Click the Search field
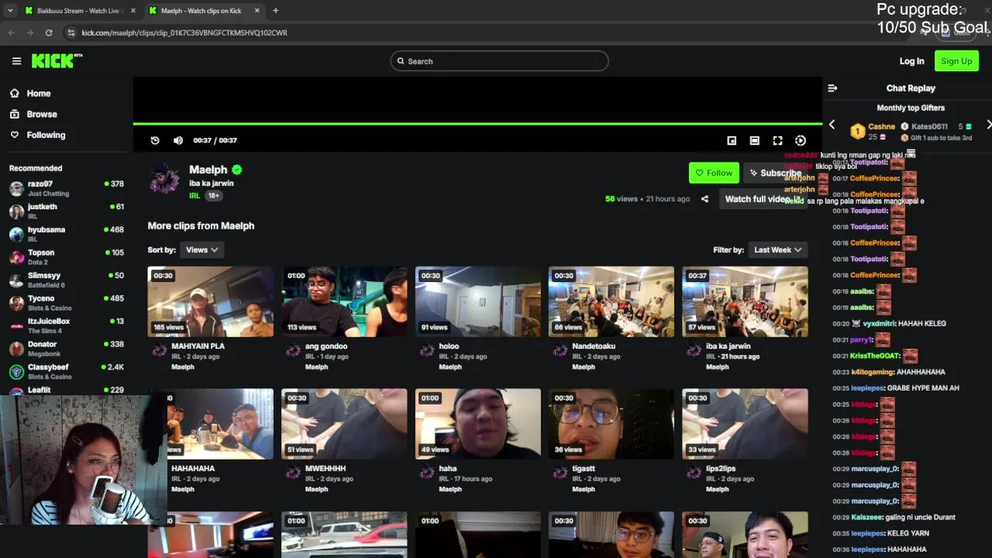Viewport: 992px width, 558px height. point(499,61)
